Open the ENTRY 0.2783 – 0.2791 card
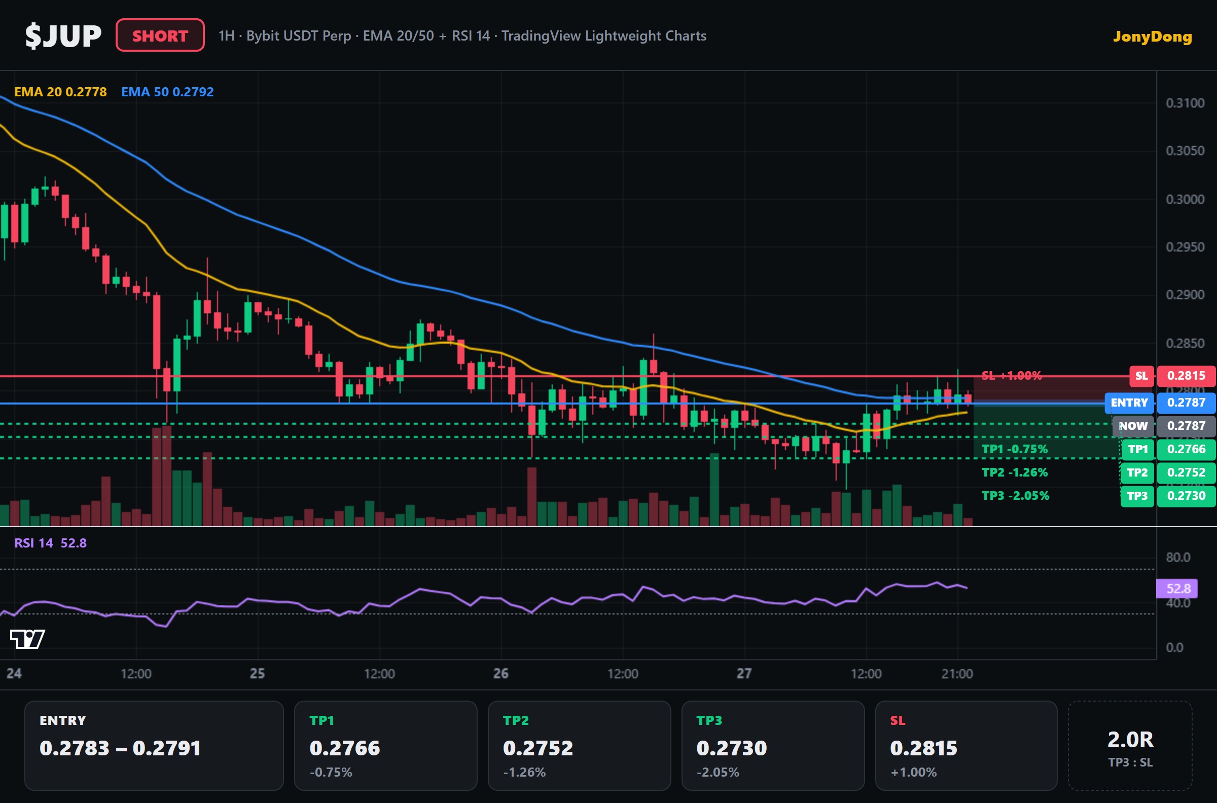This screenshot has width=1217, height=803. point(154,746)
